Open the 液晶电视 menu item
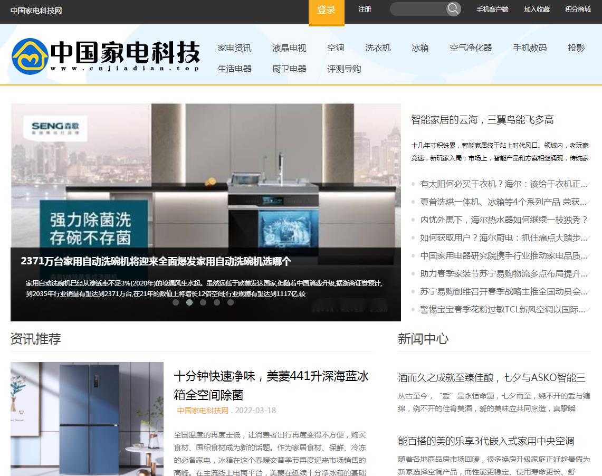This screenshot has height=476, width=602. (x=289, y=48)
